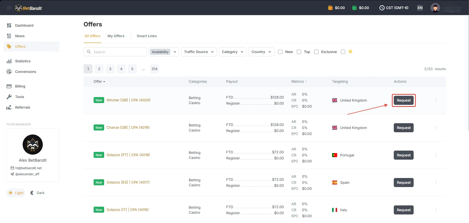Open Referrals in the sidebar

coord(31,107)
